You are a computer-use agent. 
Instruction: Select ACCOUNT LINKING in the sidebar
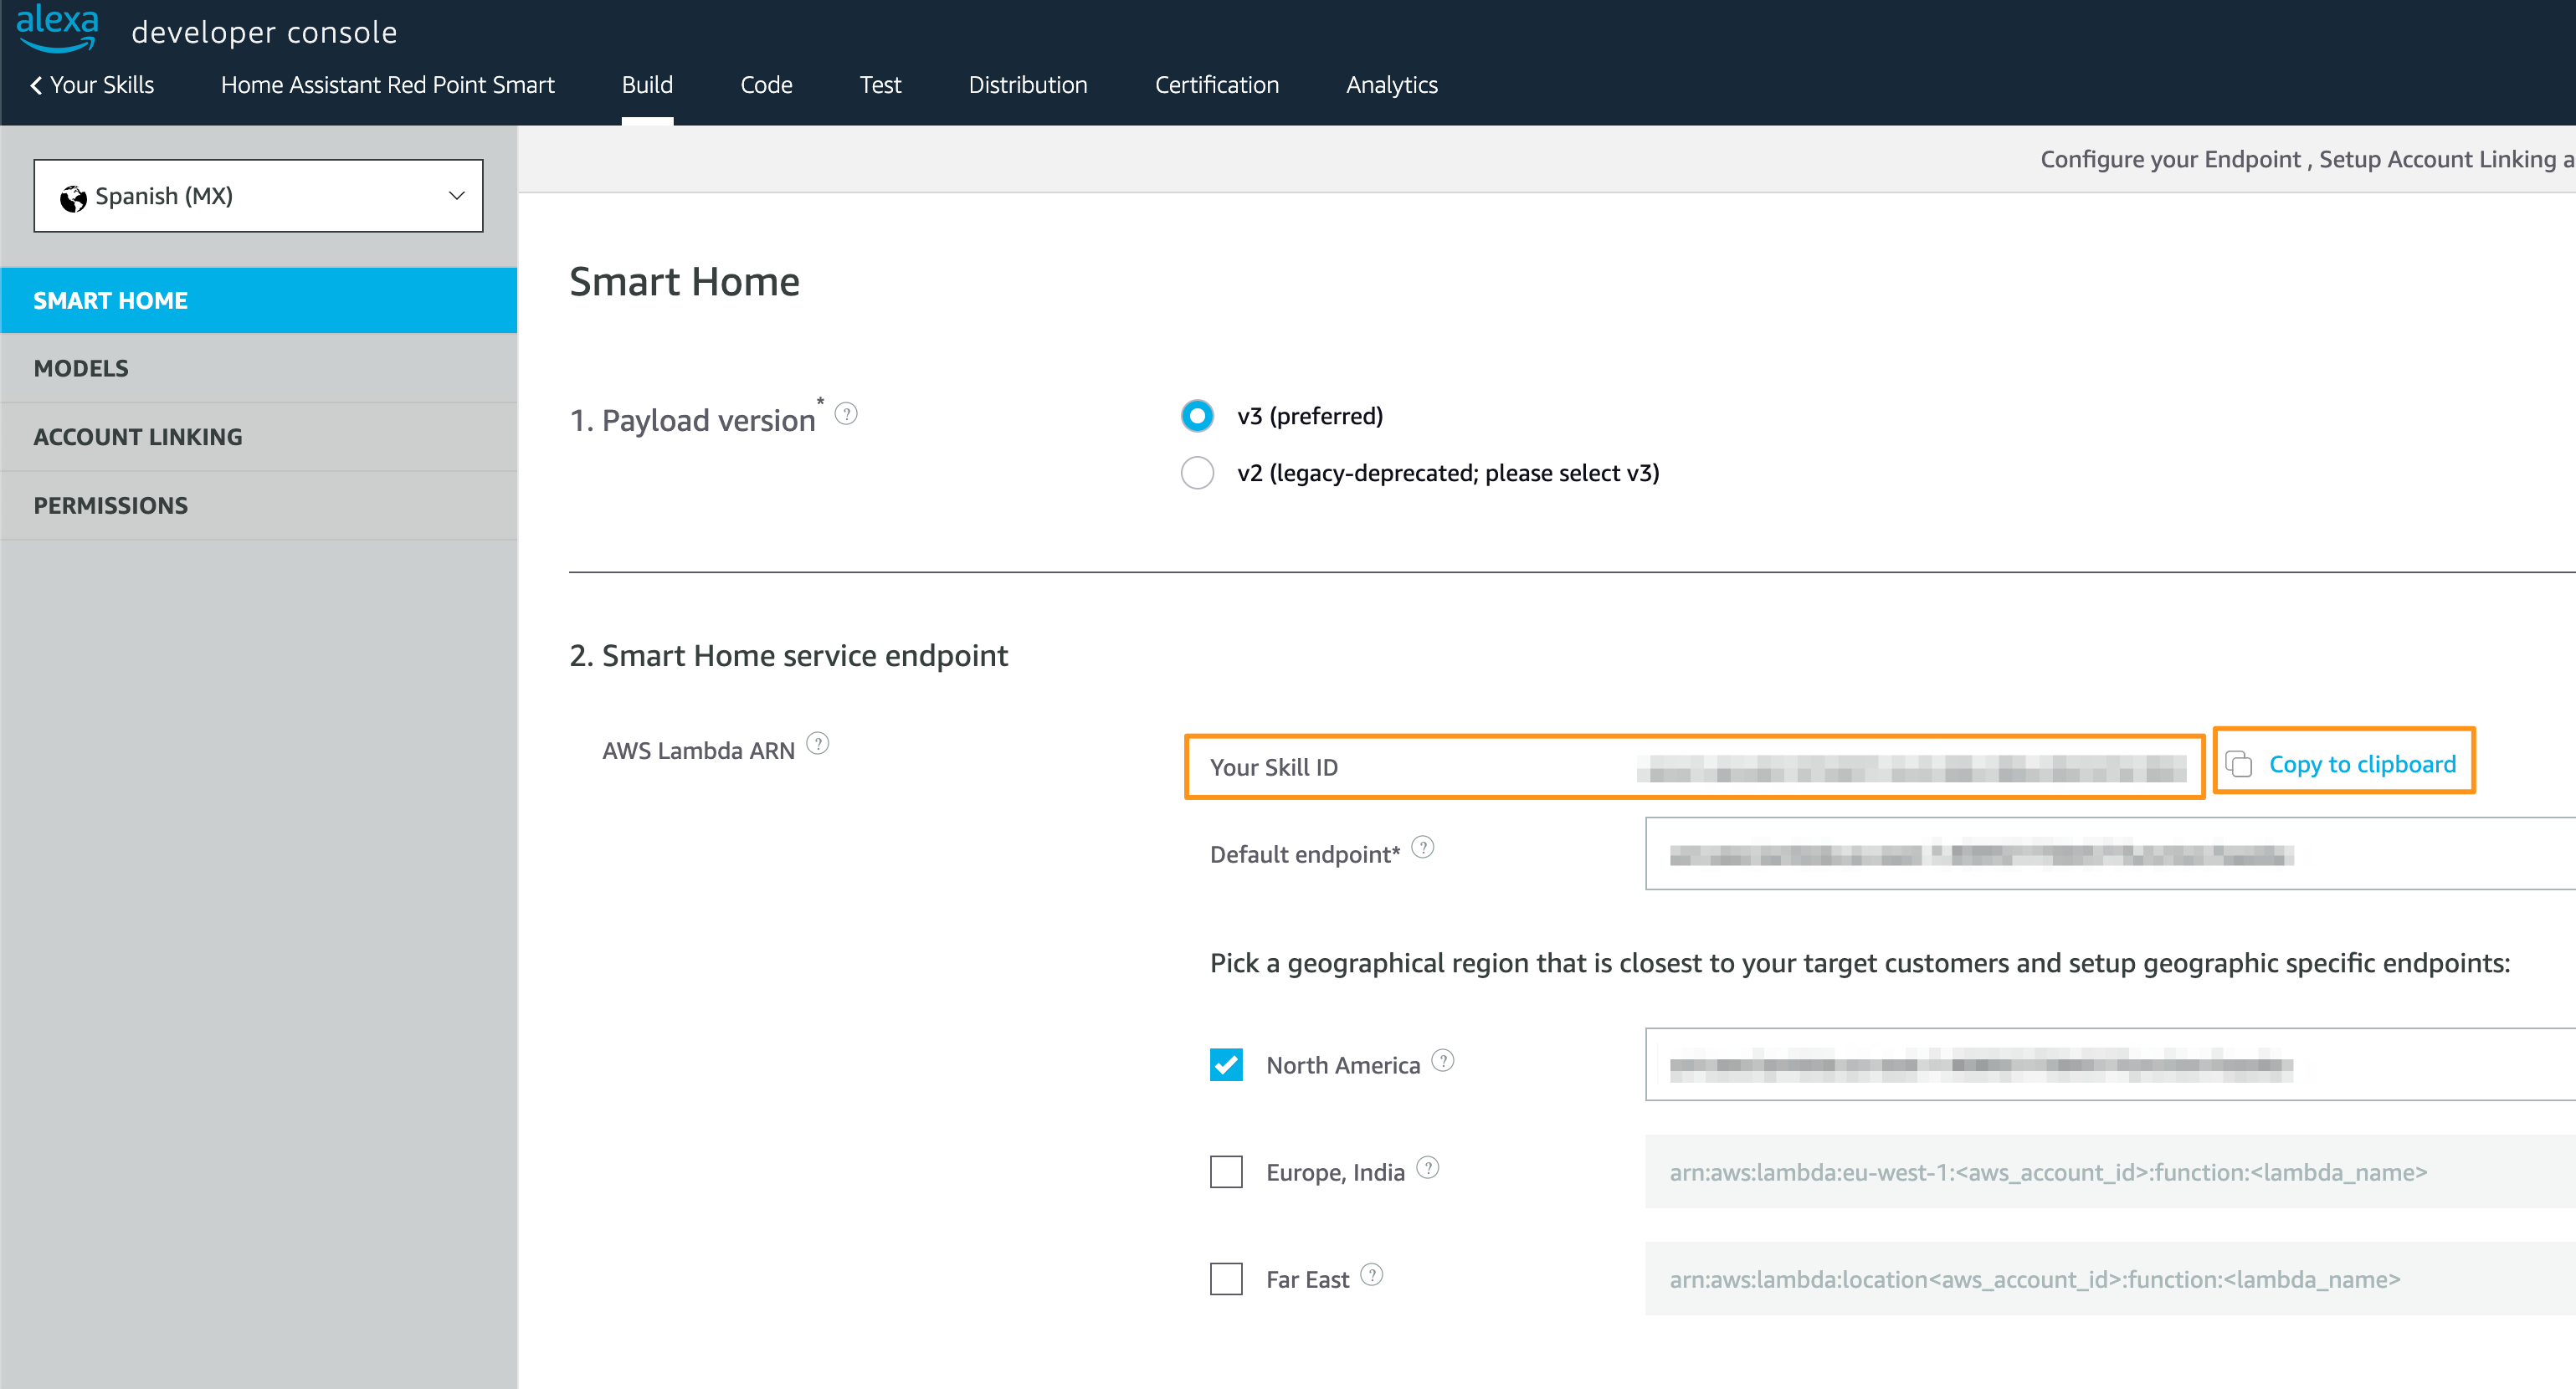(137, 436)
